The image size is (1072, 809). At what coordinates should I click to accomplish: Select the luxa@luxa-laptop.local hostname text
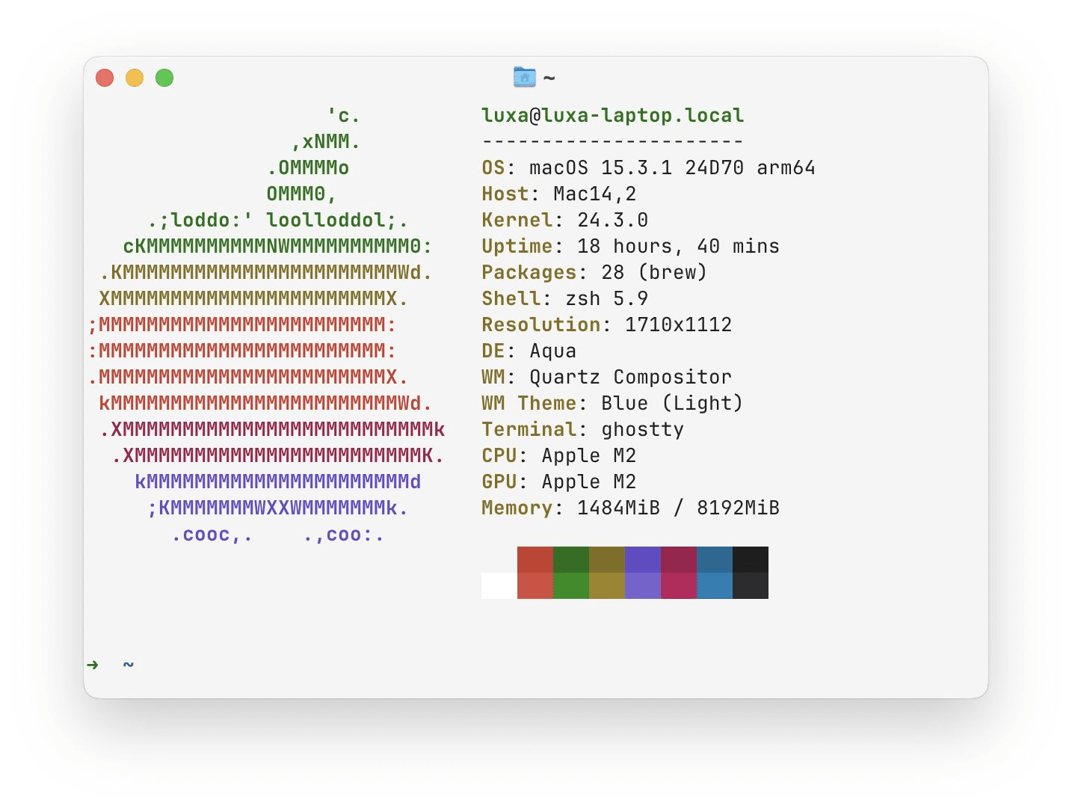click(x=612, y=115)
